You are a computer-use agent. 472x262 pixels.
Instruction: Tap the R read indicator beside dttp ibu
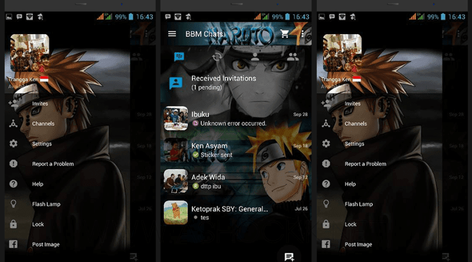[x=195, y=186]
